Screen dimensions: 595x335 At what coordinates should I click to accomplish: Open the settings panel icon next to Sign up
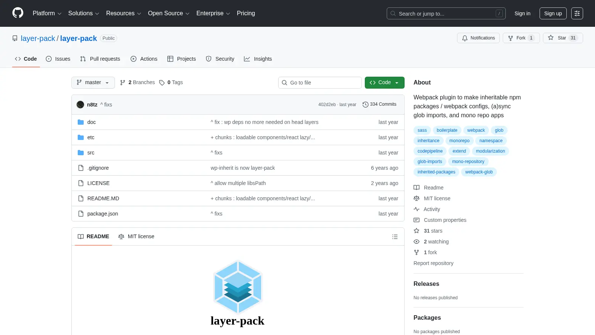577,13
